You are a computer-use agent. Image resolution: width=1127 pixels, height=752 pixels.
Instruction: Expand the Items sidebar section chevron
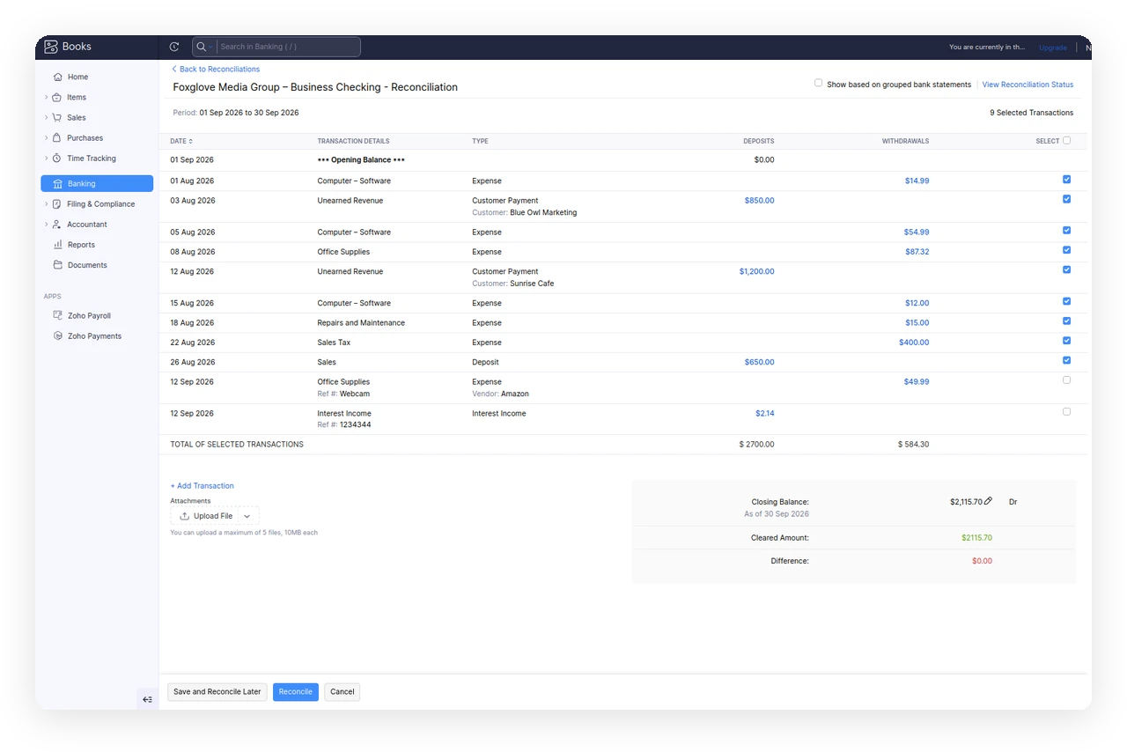point(46,97)
